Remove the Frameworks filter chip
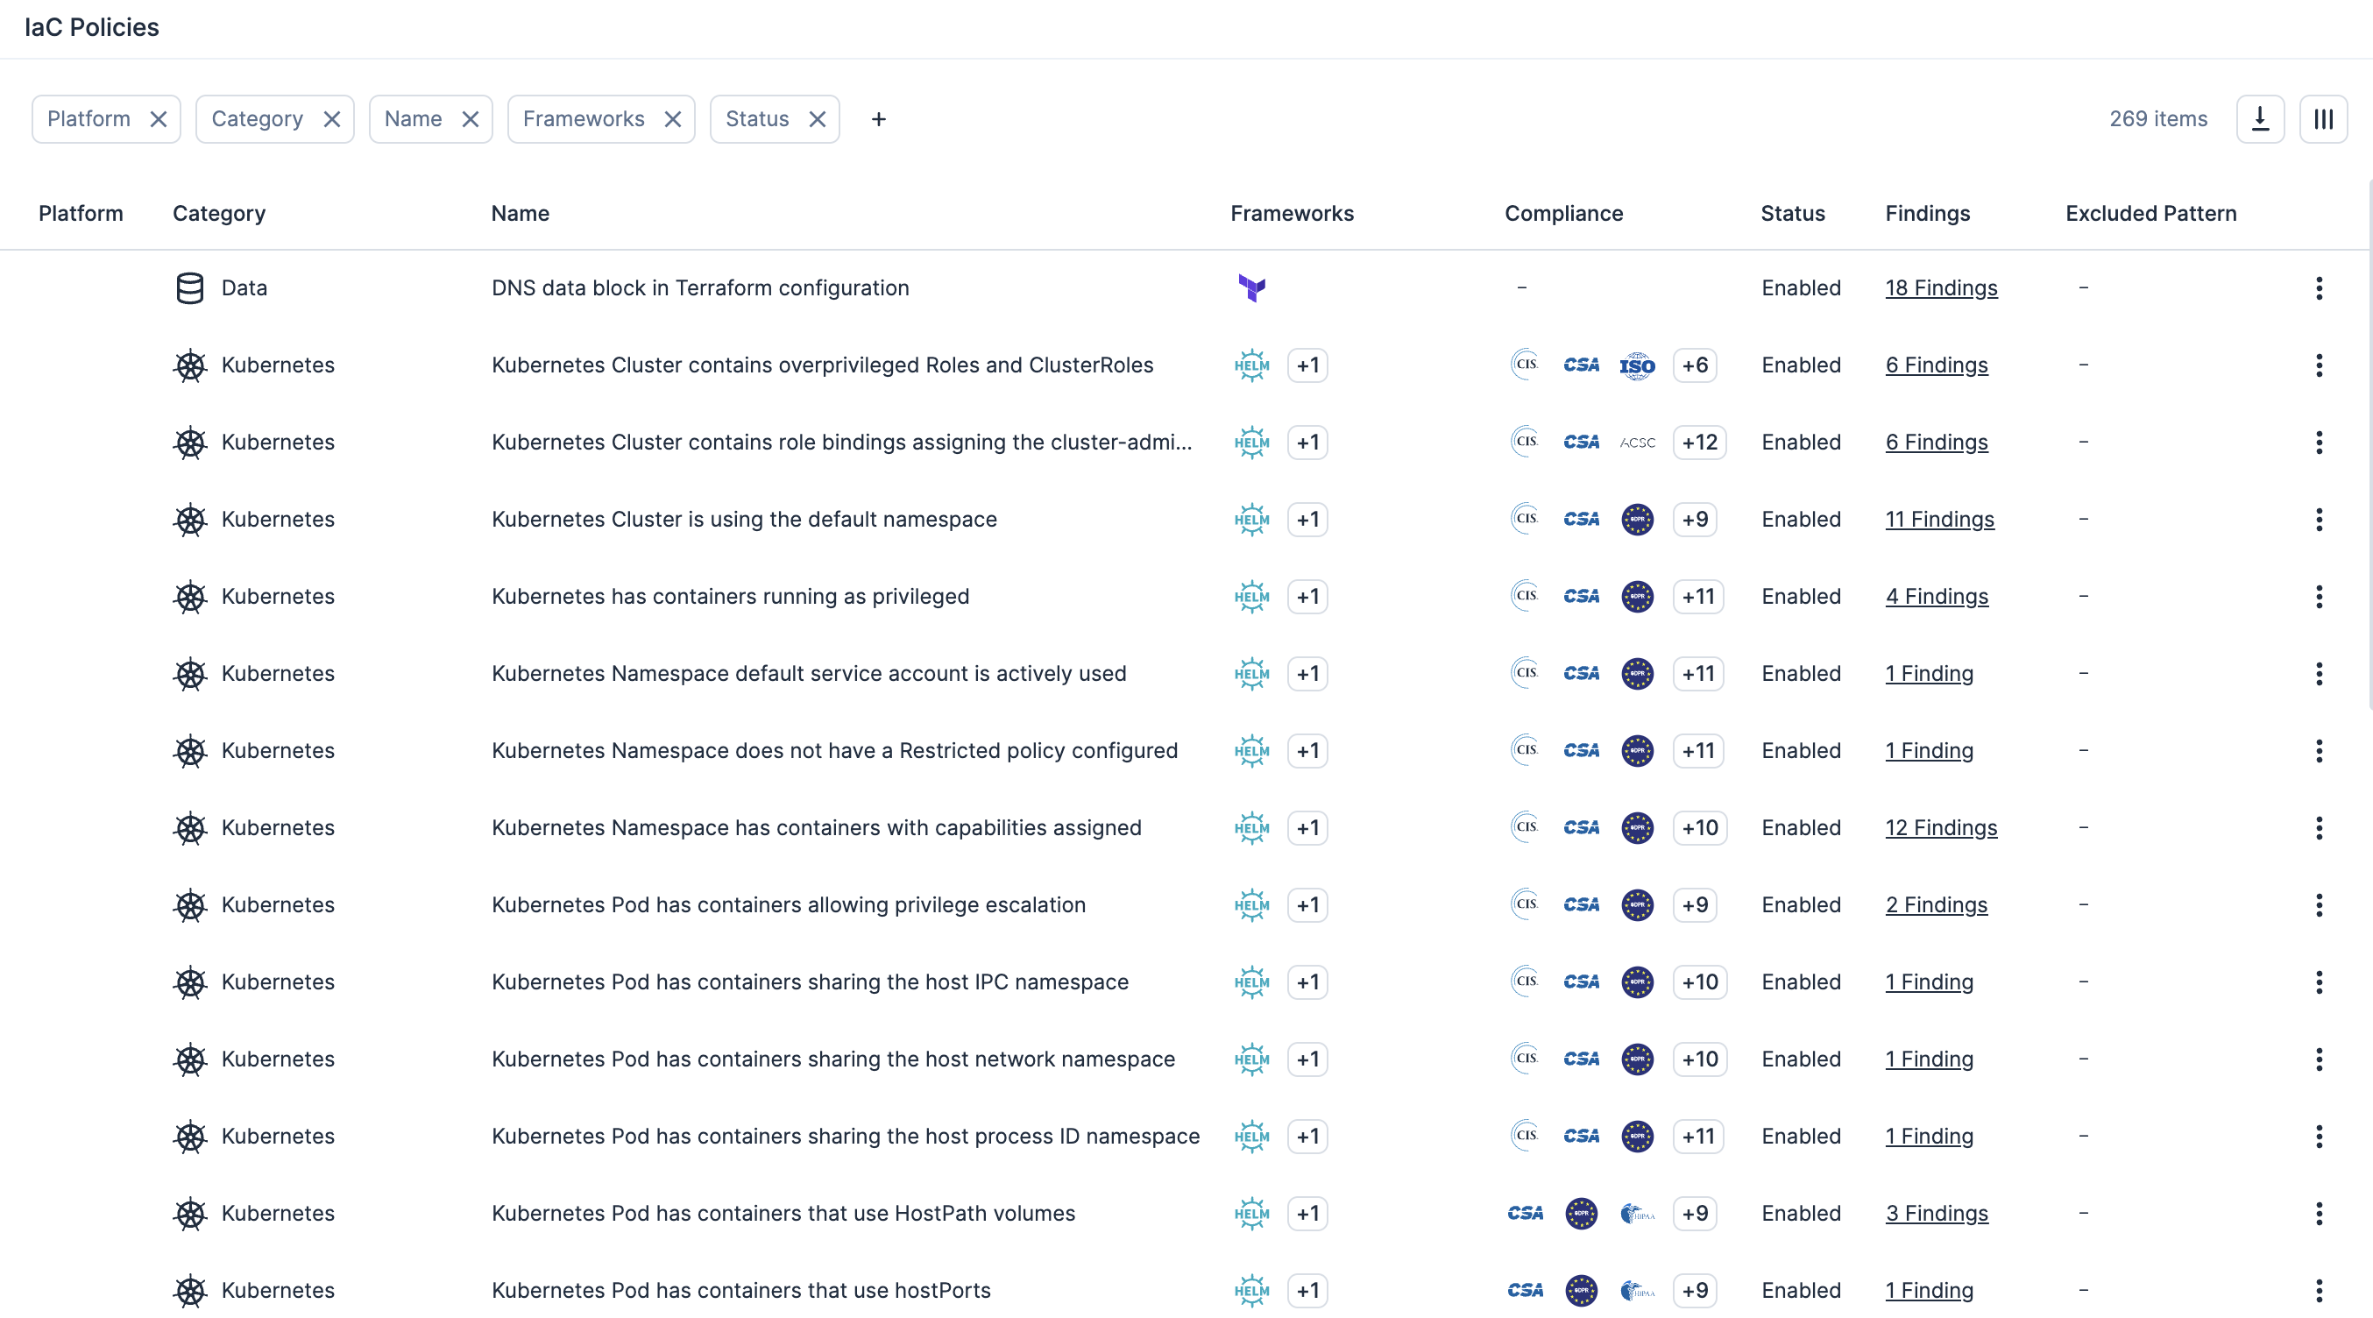Image resolution: width=2373 pixels, height=1318 pixels. [x=672, y=120]
